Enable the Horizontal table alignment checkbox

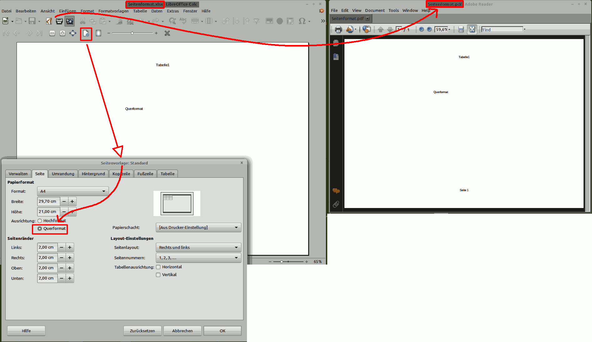158,267
